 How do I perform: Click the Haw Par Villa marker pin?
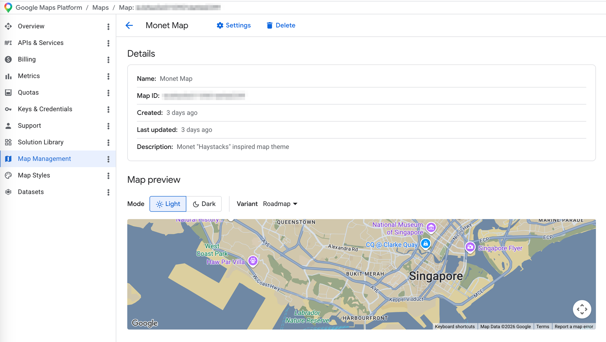click(x=253, y=261)
